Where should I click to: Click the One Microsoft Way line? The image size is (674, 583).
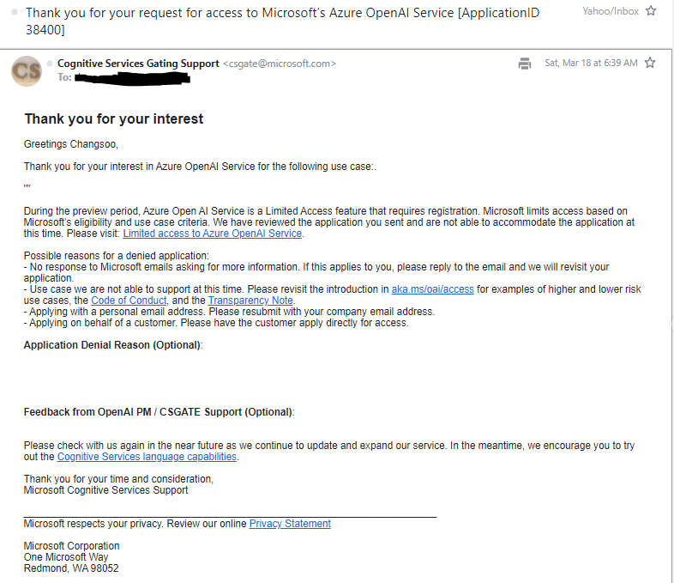(x=66, y=557)
